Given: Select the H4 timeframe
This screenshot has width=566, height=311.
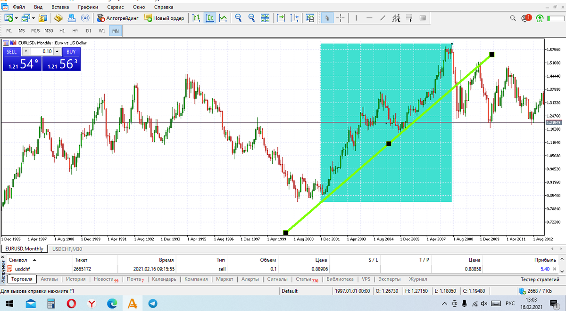Looking at the screenshot, I should 75,31.
